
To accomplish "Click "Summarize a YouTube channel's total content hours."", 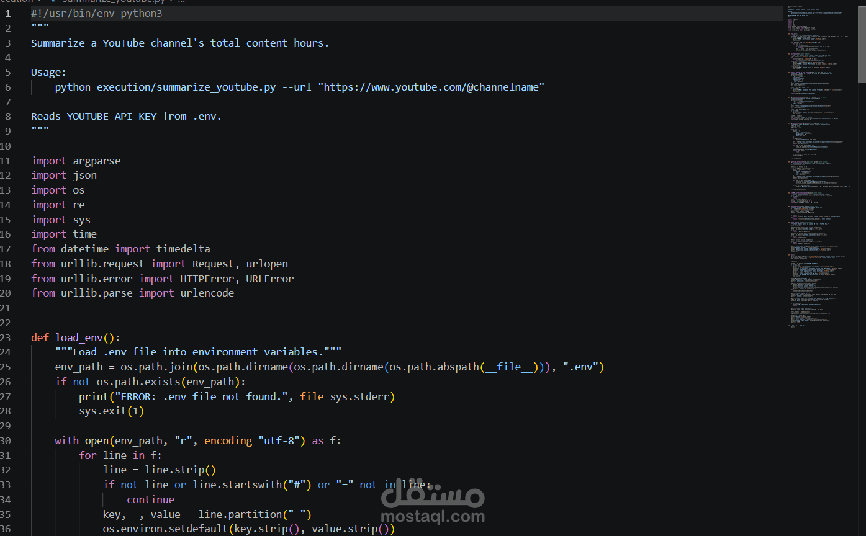I will [x=180, y=43].
